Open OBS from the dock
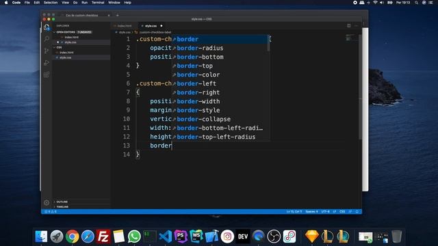This screenshot has width=438, height=246. (274, 236)
